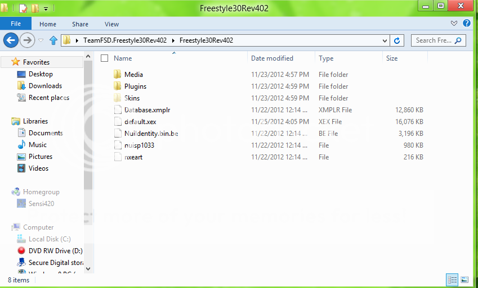Click the Downloads favorite in sidebar
478x288 pixels.
pyautogui.click(x=45, y=86)
